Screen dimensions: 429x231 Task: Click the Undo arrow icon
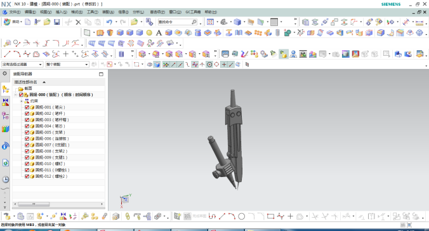point(109,22)
